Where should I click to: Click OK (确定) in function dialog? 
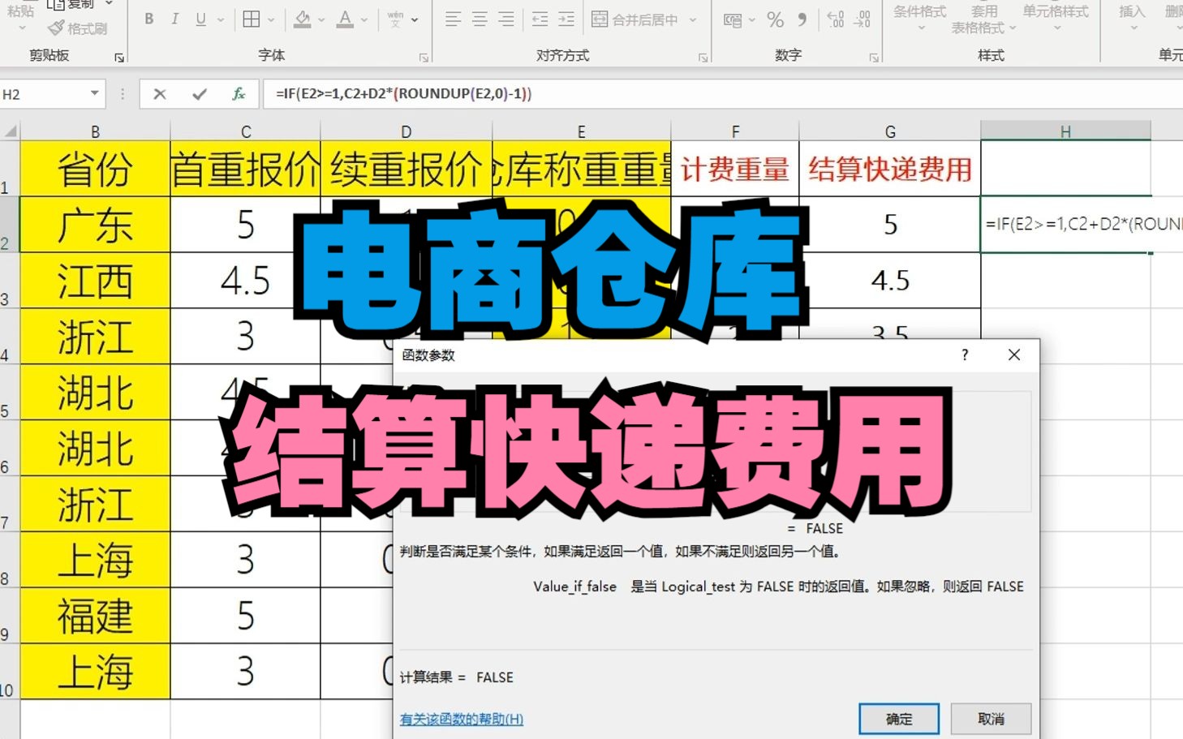point(899,719)
